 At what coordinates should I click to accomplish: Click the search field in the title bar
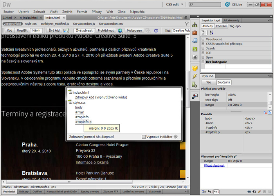click(x=205, y=5)
